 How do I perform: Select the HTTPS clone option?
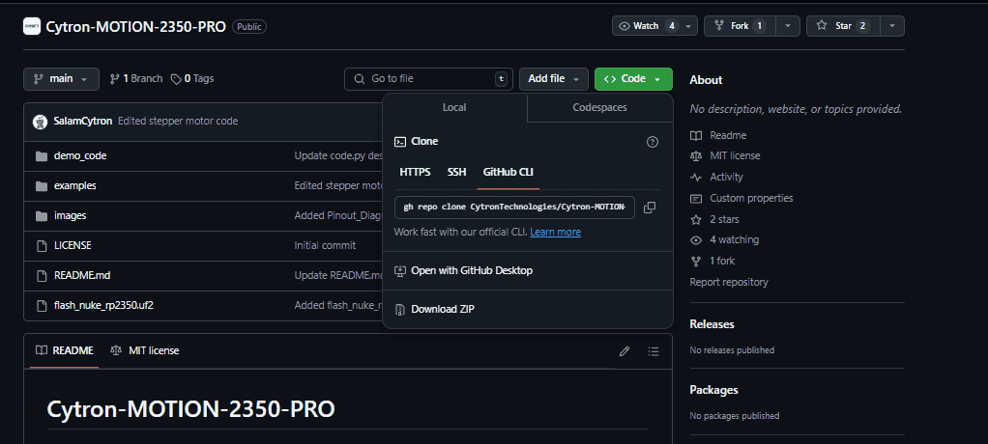(415, 172)
